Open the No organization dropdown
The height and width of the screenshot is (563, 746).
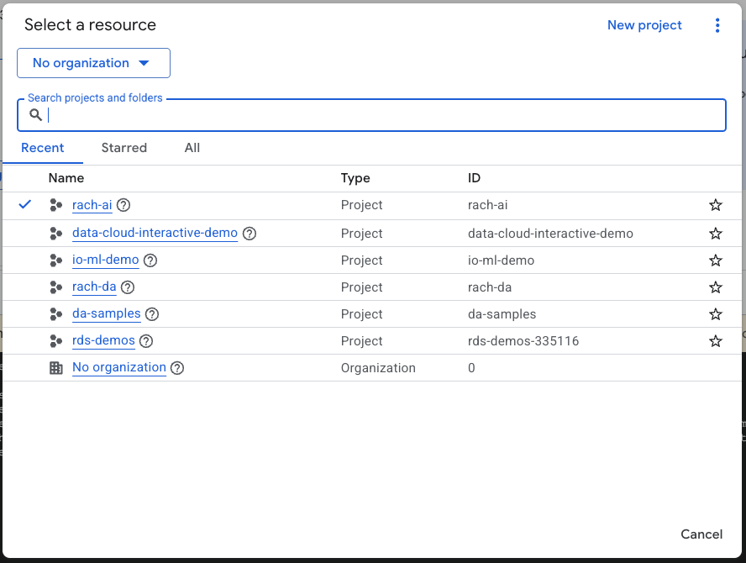93,63
